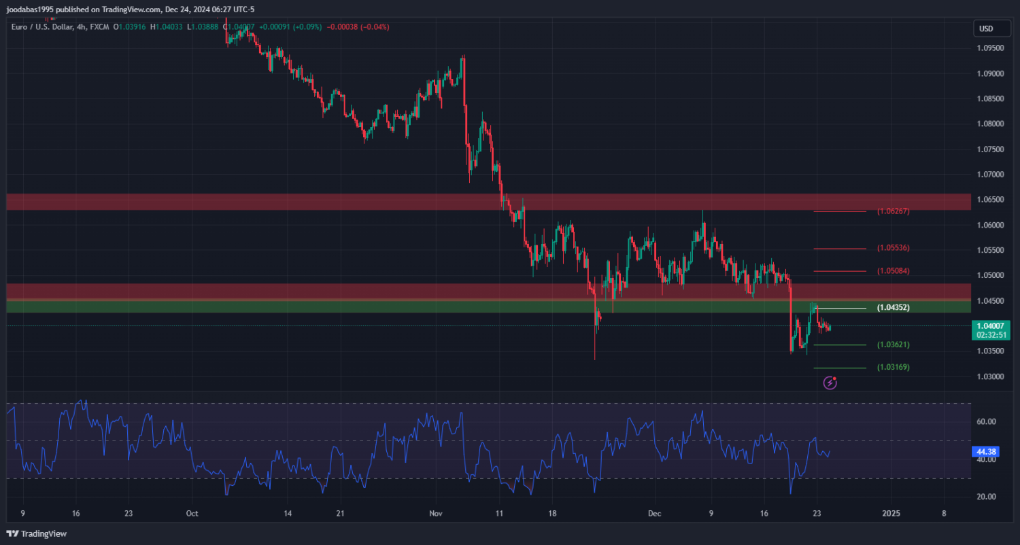The height and width of the screenshot is (545, 1020).
Task: Click the red level label (1.05536)
Action: [x=893, y=248]
